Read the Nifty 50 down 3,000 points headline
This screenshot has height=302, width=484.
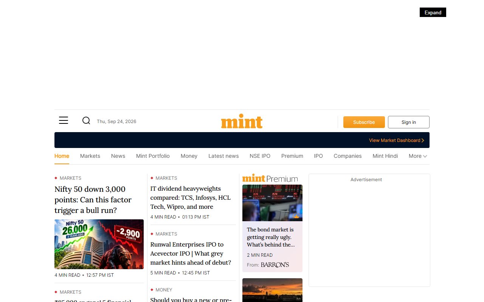(93, 200)
